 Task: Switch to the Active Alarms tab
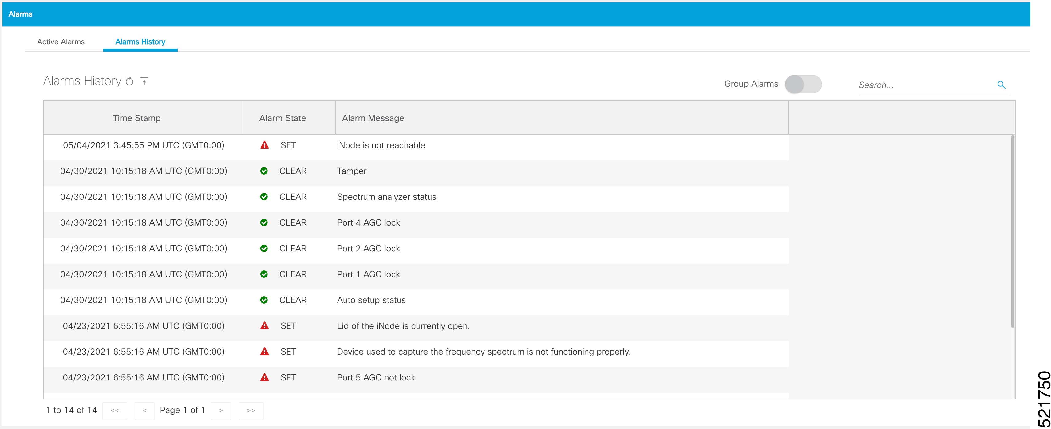[x=61, y=41]
